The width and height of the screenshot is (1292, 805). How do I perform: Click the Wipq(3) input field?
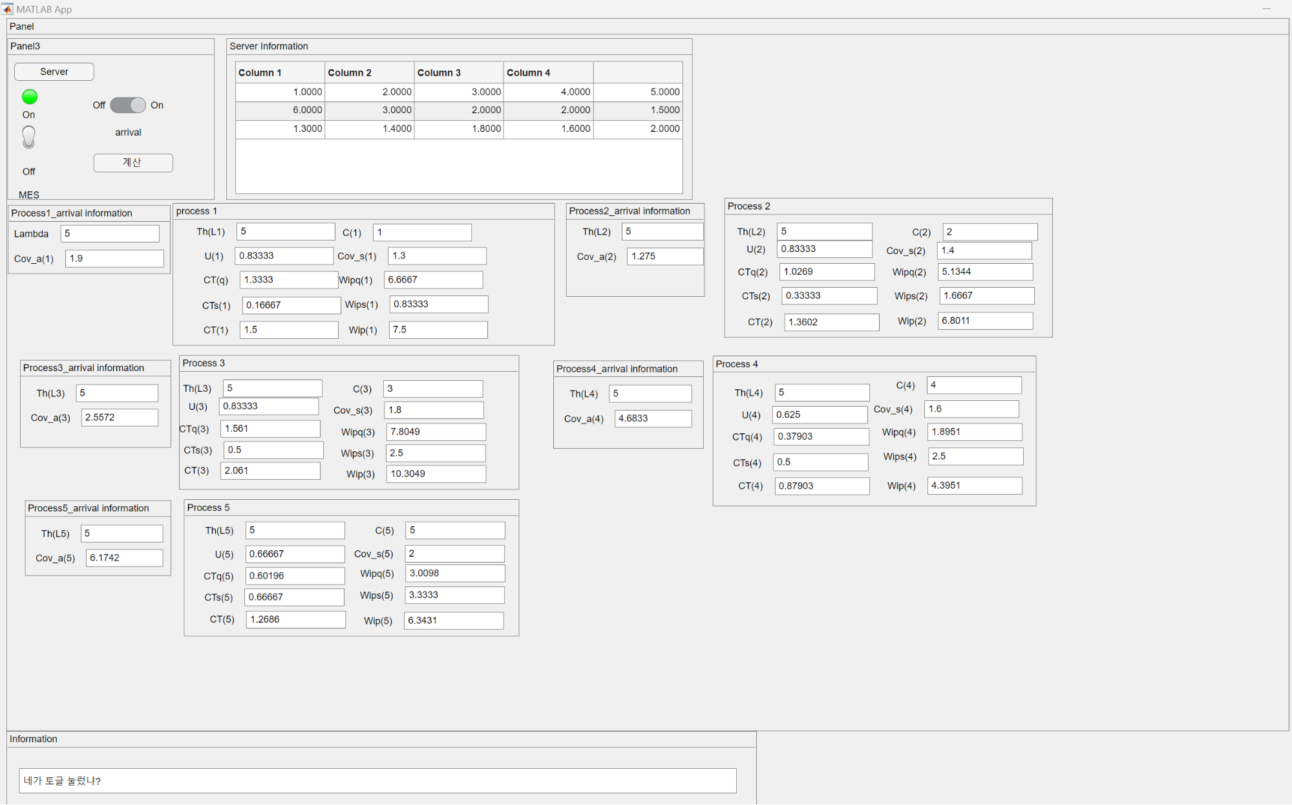pyautogui.click(x=436, y=433)
